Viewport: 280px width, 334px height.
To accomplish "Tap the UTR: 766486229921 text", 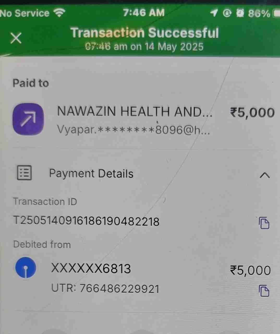I will coord(105,289).
